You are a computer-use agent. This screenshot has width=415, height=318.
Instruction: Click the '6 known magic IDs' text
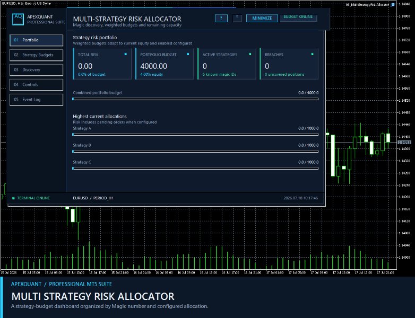point(219,75)
